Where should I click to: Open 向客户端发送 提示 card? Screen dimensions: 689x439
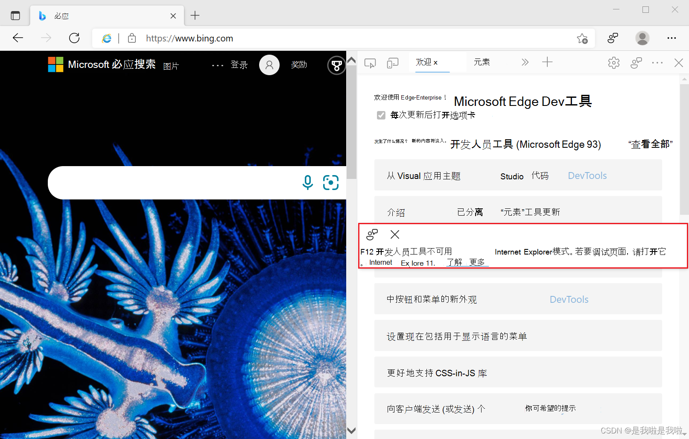(518, 409)
